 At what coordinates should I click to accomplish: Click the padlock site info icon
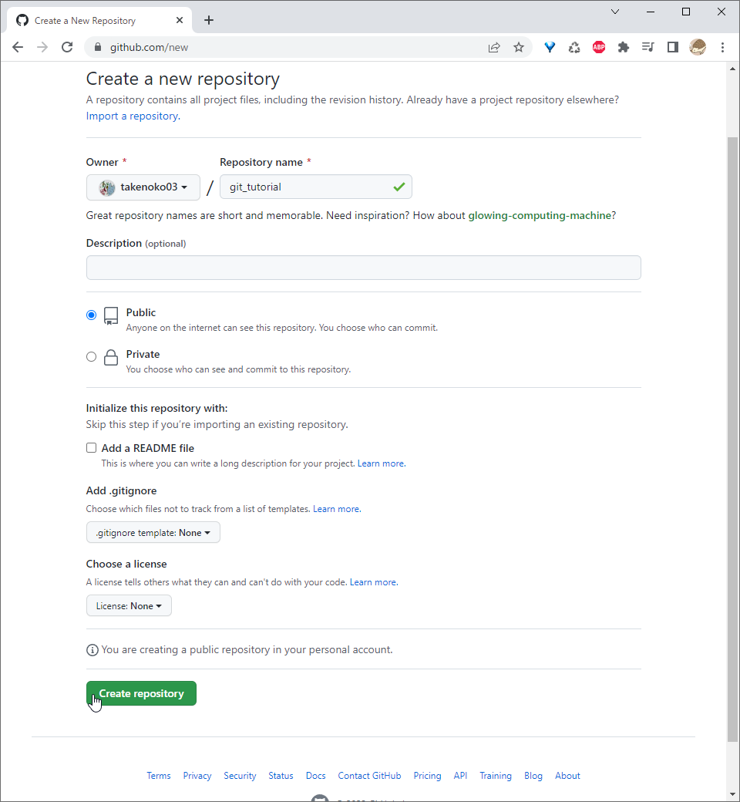[x=98, y=48]
